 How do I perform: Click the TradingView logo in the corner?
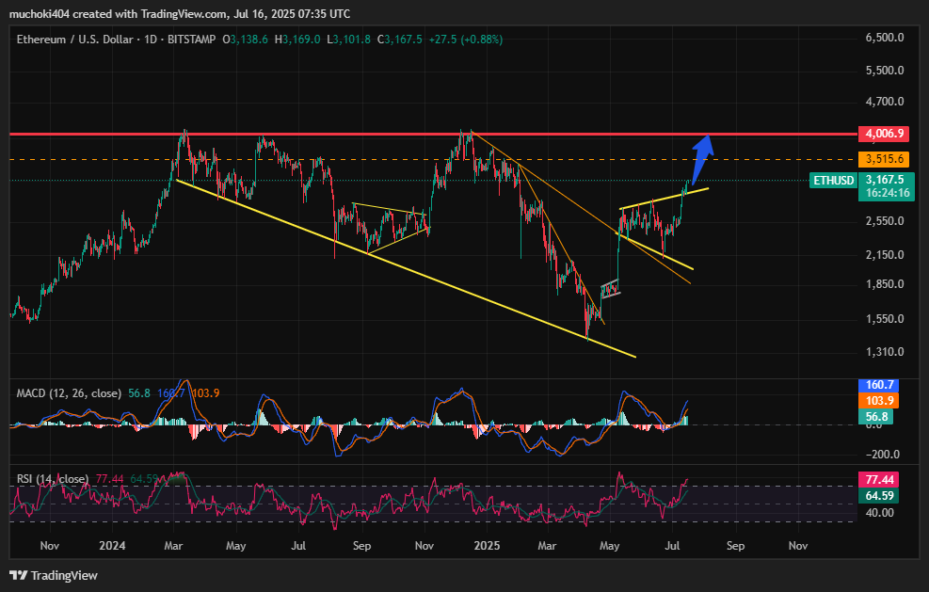(54, 575)
